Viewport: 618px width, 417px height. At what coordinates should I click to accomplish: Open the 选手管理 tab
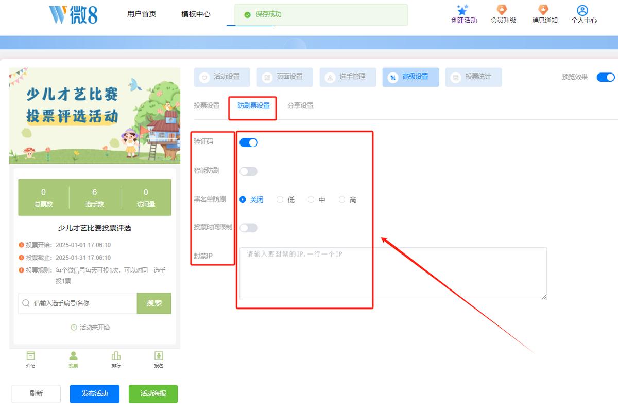pos(348,77)
